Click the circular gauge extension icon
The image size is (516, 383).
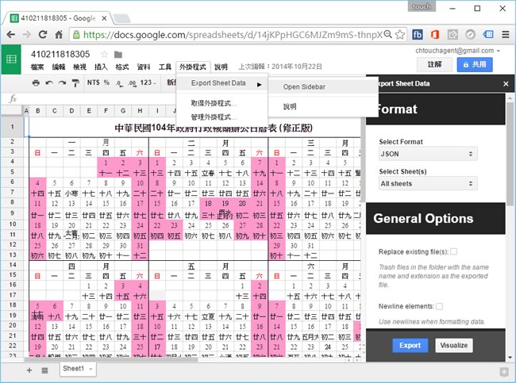tap(470, 34)
